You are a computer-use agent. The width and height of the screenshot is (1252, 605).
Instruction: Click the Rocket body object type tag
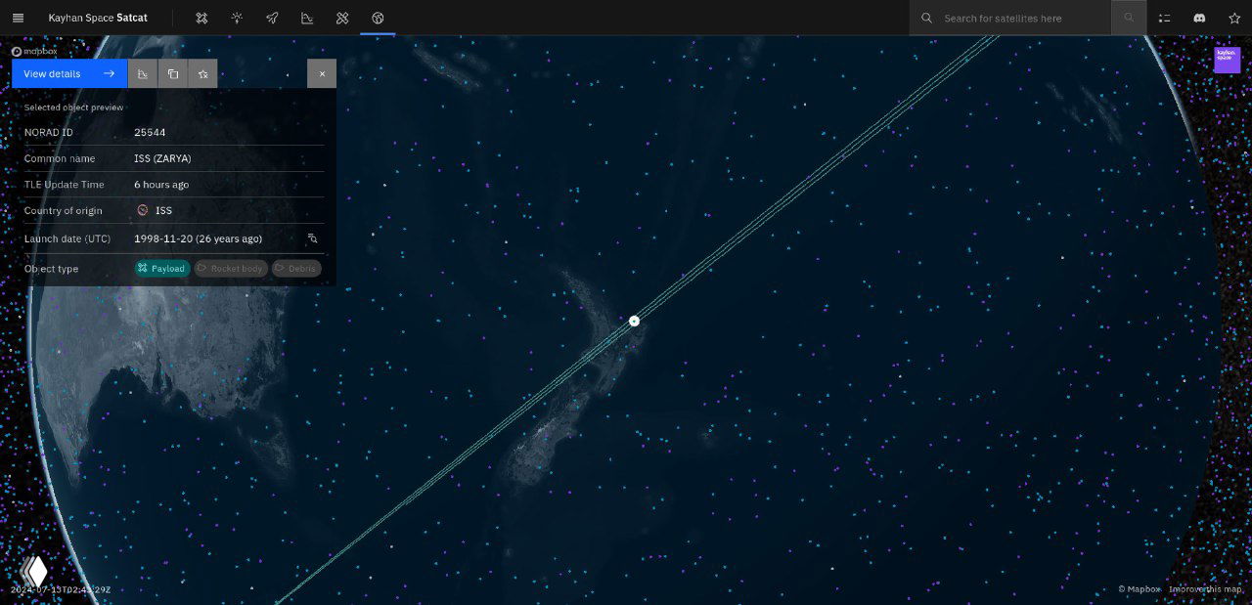click(x=231, y=268)
